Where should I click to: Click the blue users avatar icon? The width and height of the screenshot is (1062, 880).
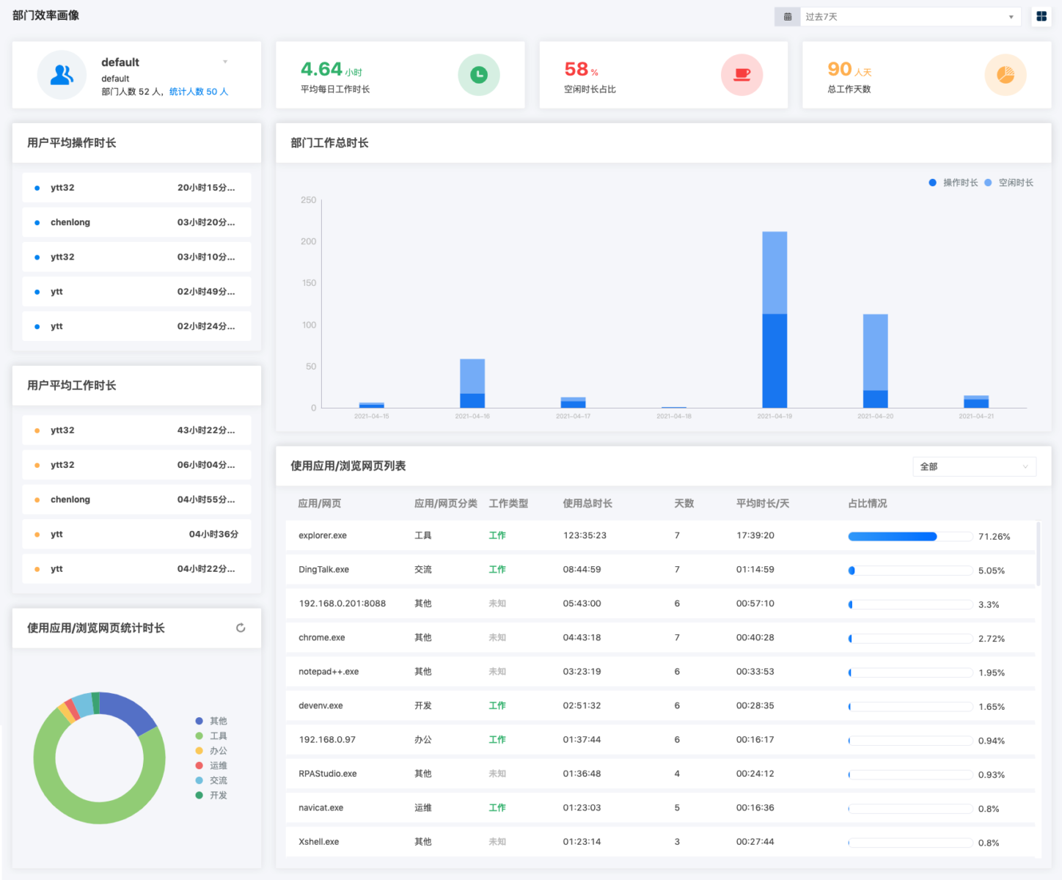62,75
